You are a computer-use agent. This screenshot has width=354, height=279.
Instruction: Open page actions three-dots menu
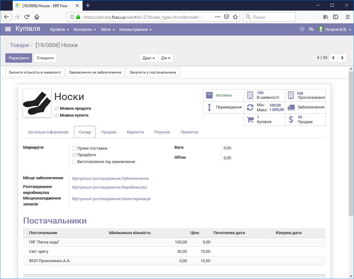coord(218,17)
